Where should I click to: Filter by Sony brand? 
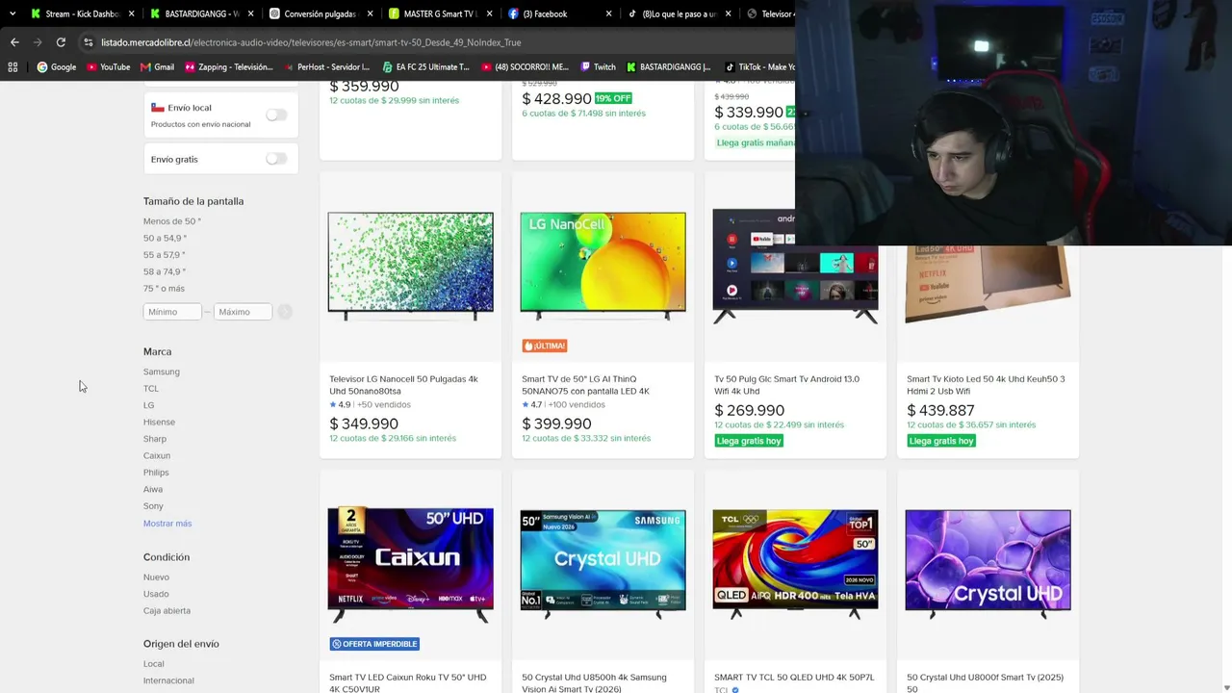pyautogui.click(x=153, y=506)
